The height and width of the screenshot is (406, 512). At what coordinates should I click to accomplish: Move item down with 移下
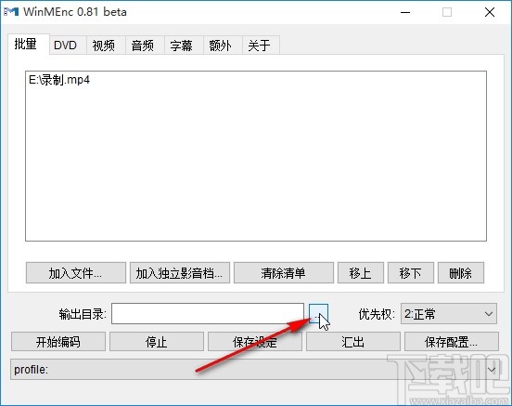(411, 272)
